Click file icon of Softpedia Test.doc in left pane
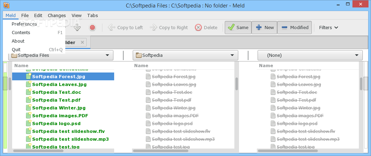The image size is (371, 156). click(x=29, y=92)
